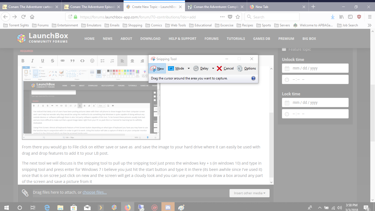Click the editor scrollbar down arrow
Image resolution: width=375 pixels, height=211 pixels.
tap(271, 182)
